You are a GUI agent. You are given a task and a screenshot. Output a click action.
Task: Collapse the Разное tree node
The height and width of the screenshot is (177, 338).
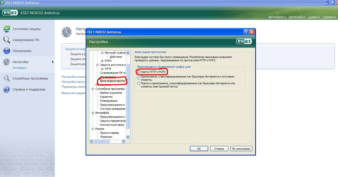(x=93, y=129)
